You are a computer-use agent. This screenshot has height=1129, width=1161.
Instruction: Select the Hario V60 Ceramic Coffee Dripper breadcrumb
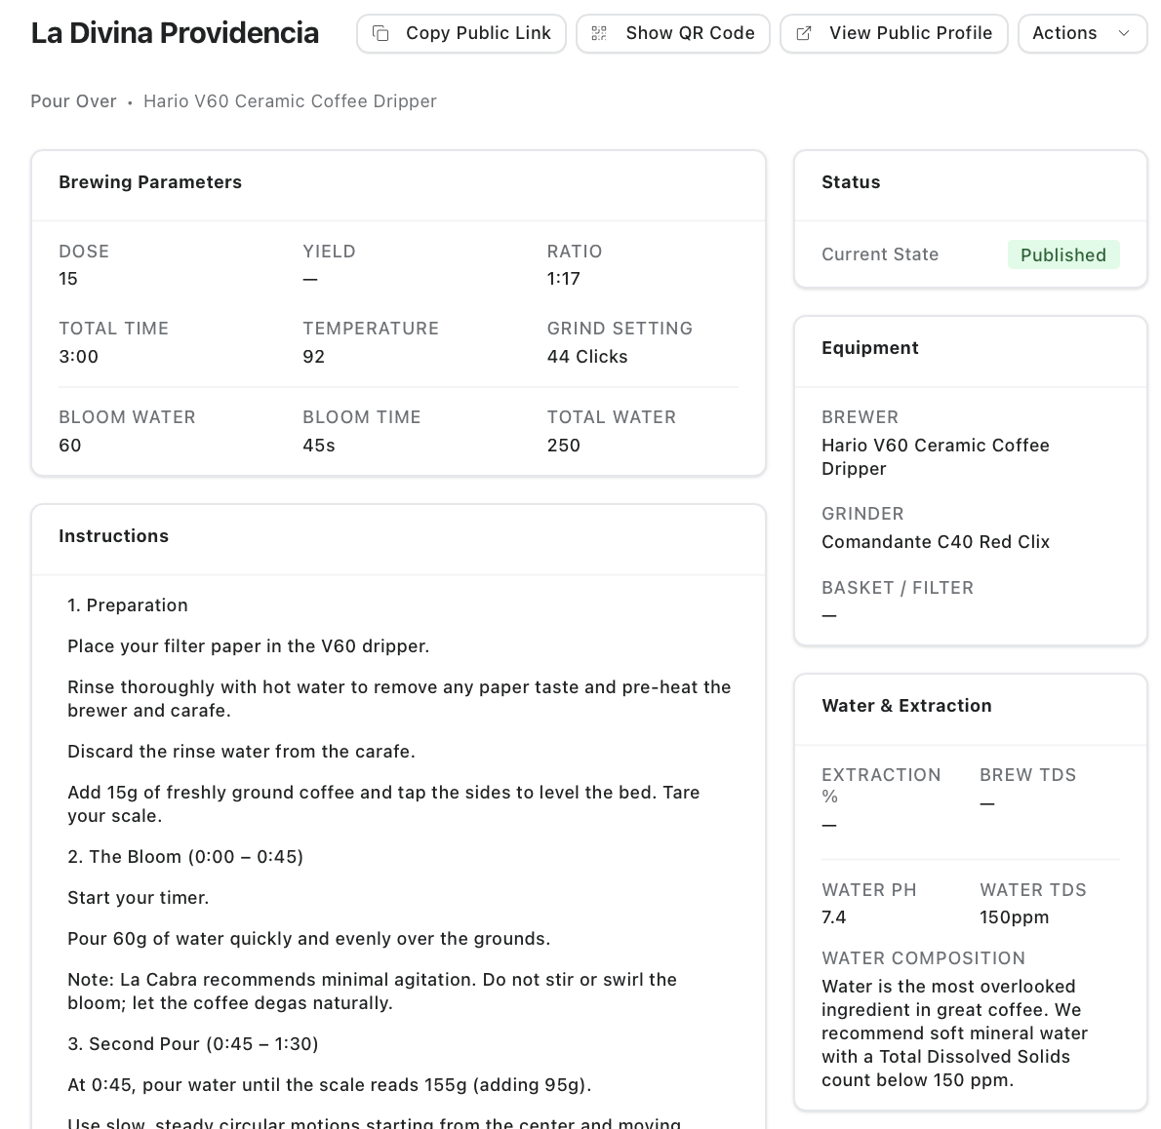[290, 100]
